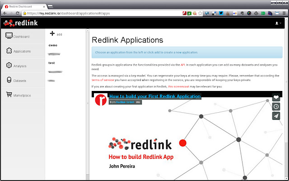This screenshot has height=181, width=289.
Task: Click the green Pushbullet extension icon
Action: point(263,13)
